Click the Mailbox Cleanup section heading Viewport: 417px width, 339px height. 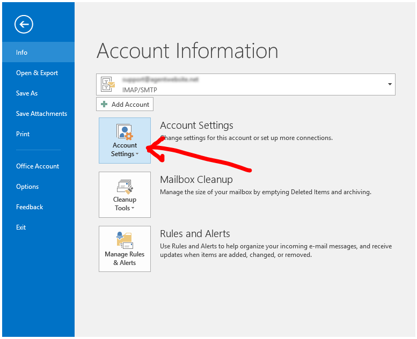(196, 180)
